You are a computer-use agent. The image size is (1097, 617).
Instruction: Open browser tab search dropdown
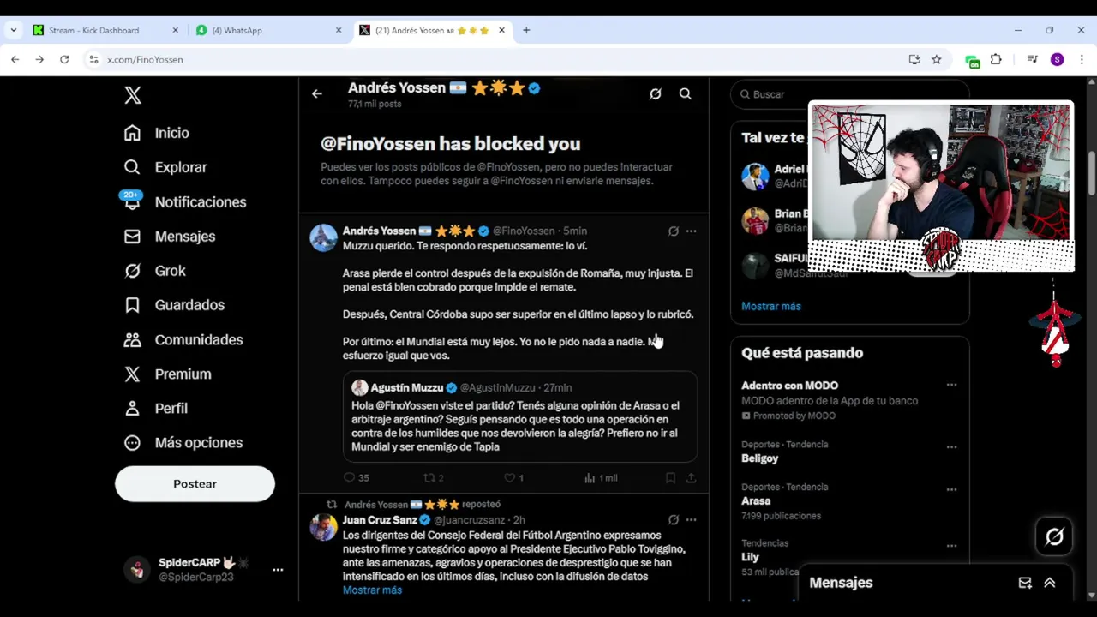pyautogui.click(x=13, y=30)
